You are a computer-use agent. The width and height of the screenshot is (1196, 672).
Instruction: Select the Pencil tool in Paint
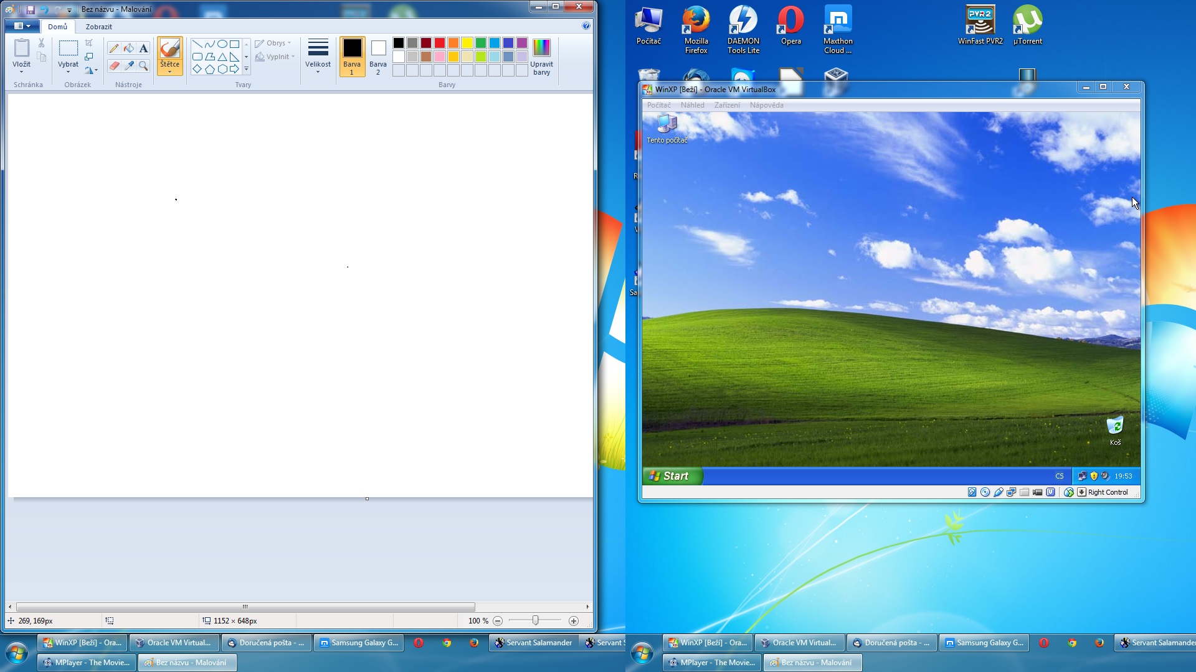click(114, 48)
